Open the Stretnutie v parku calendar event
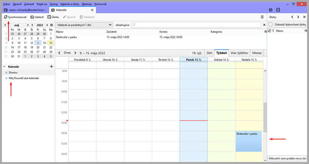Image resolution: width=309 pixels, height=164 pixels. [249, 141]
